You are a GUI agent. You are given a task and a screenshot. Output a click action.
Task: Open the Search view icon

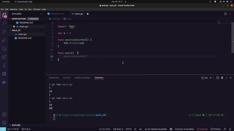[x=4, y=23]
